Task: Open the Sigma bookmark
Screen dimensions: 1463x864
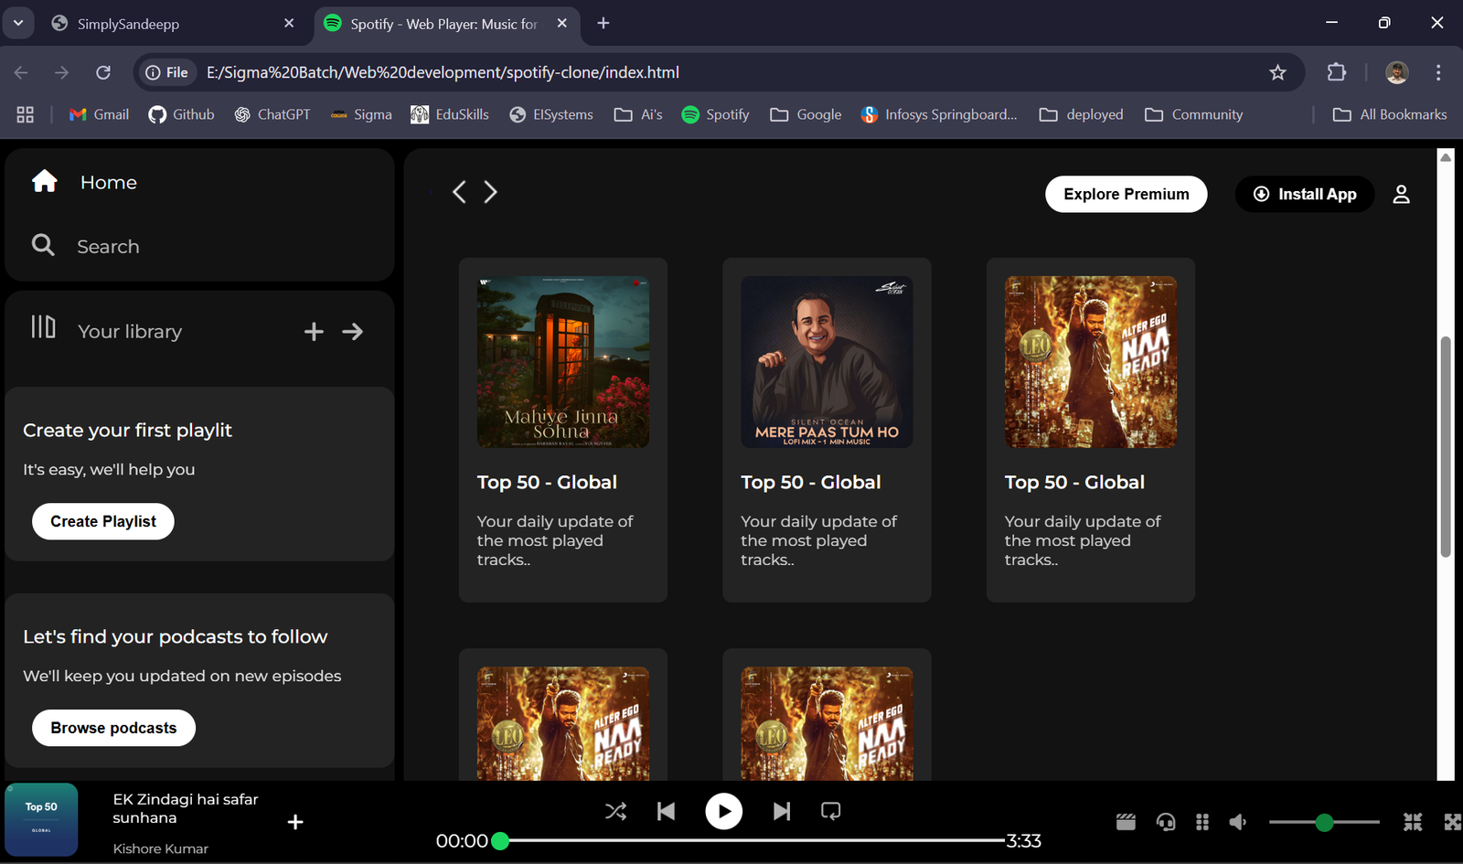Action: (x=361, y=114)
